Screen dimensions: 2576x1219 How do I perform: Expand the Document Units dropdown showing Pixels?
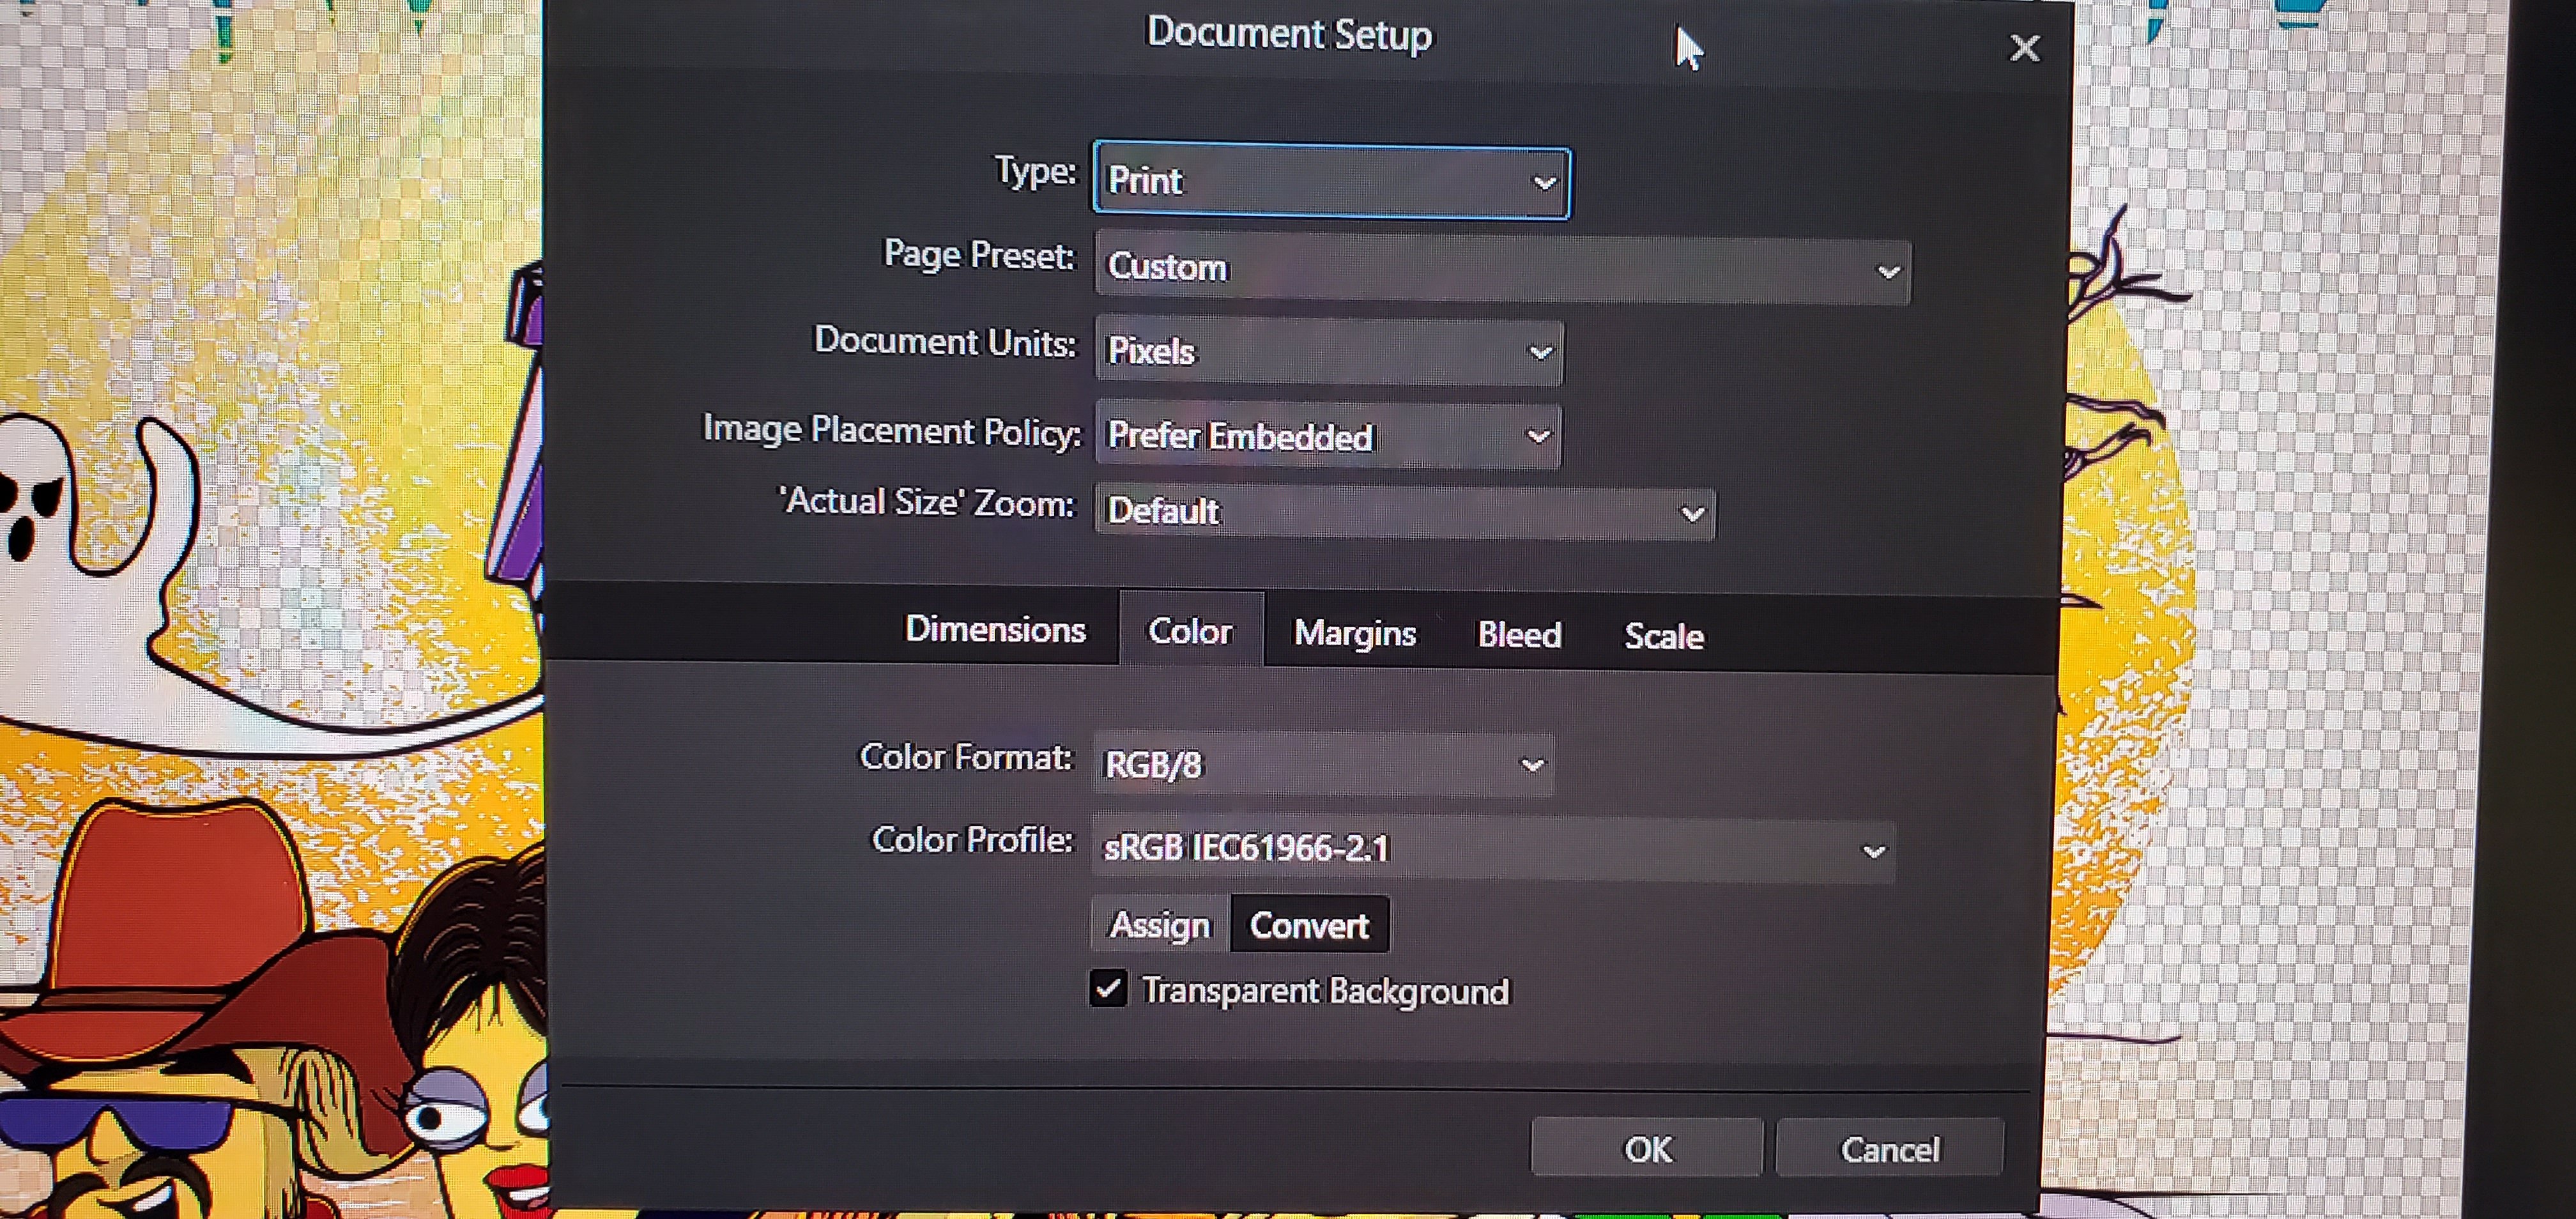click(1330, 351)
